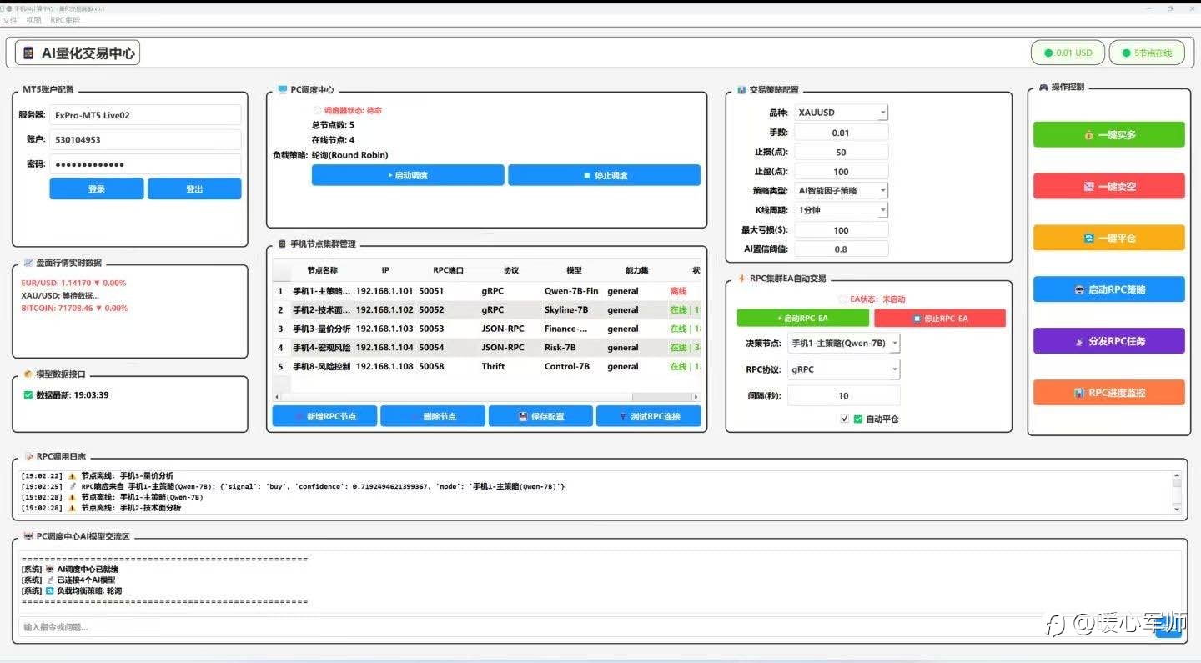Click the phone icon beside AI量化交易中心
1201x663 pixels.
28,53
